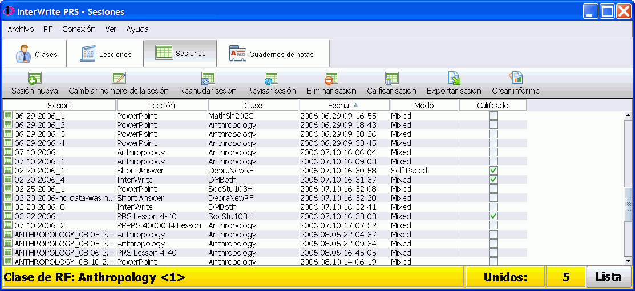This screenshot has width=635, height=291.
Task: Click the Cambiar nombre de la sesión icon
Action: pyautogui.click(x=119, y=78)
